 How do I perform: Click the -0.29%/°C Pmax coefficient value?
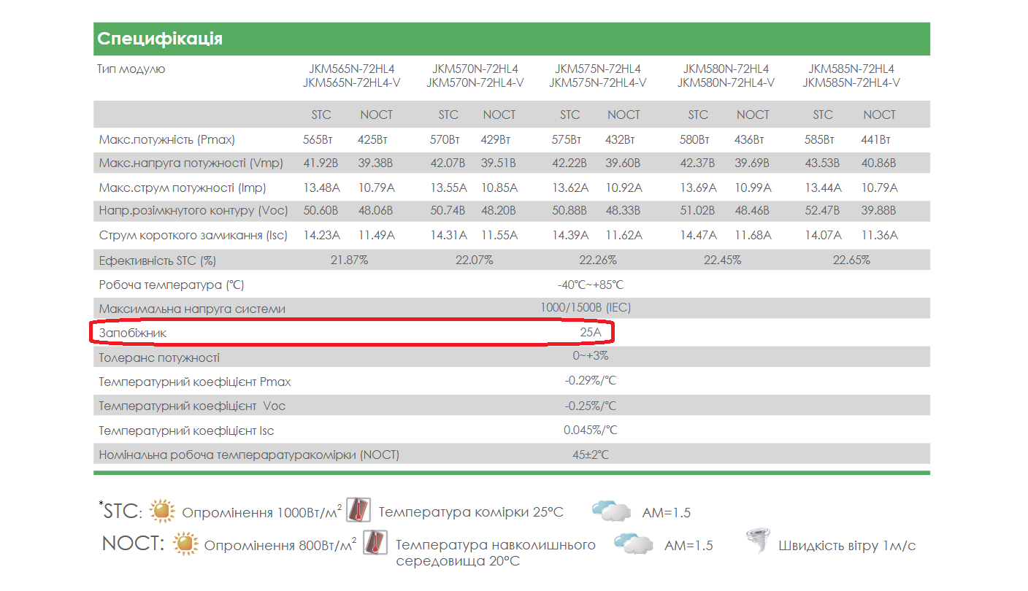tap(591, 381)
